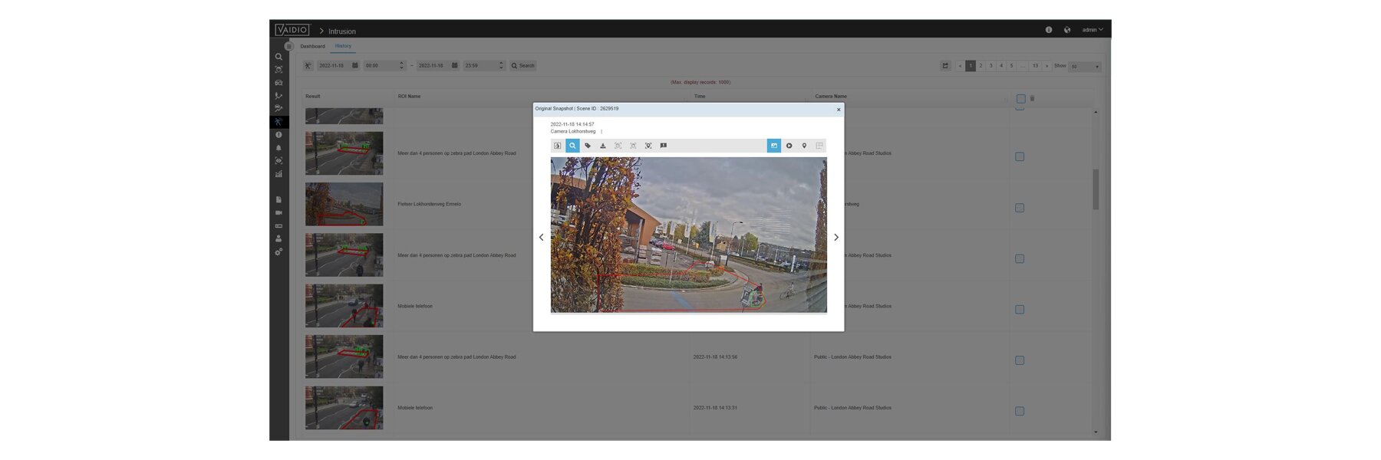This screenshot has height=460, width=1381.
Task: Download the snapshot using the download icon
Action: pyautogui.click(x=603, y=146)
